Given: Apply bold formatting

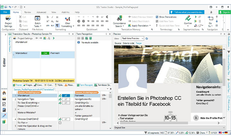Looking at the screenshot, I should (x=48, y=17).
